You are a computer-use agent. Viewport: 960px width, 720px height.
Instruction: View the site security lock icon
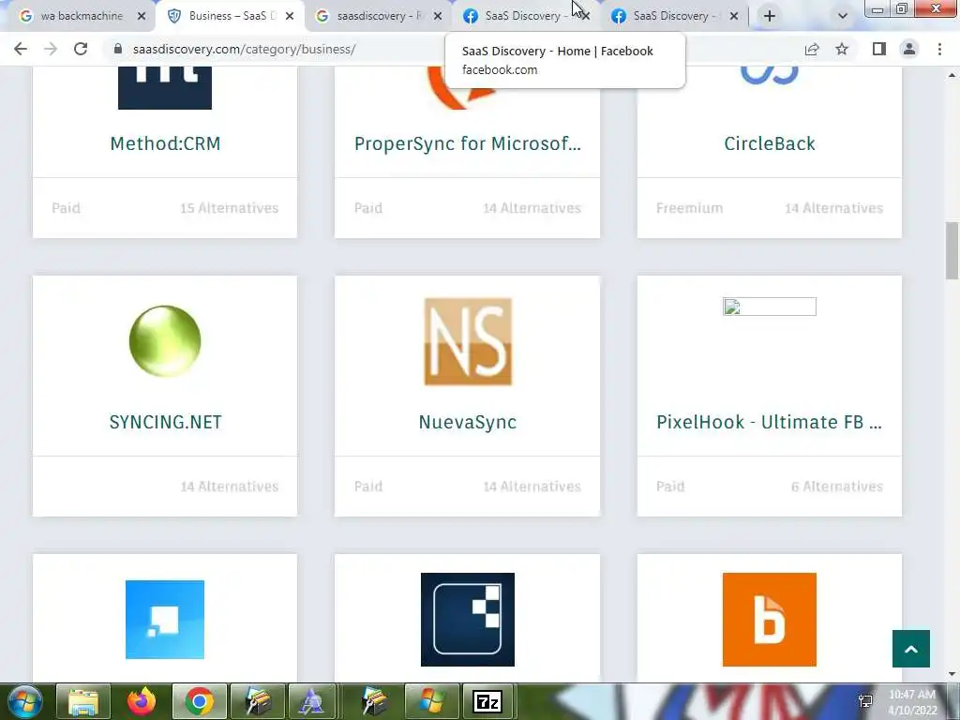[x=118, y=49]
